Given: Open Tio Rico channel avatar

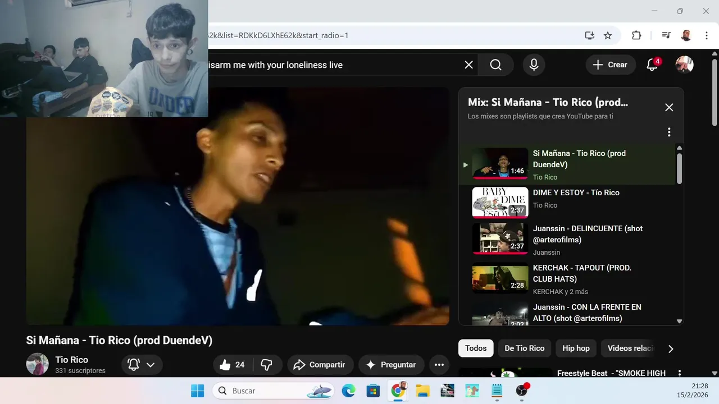Looking at the screenshot, I should 37,364.
